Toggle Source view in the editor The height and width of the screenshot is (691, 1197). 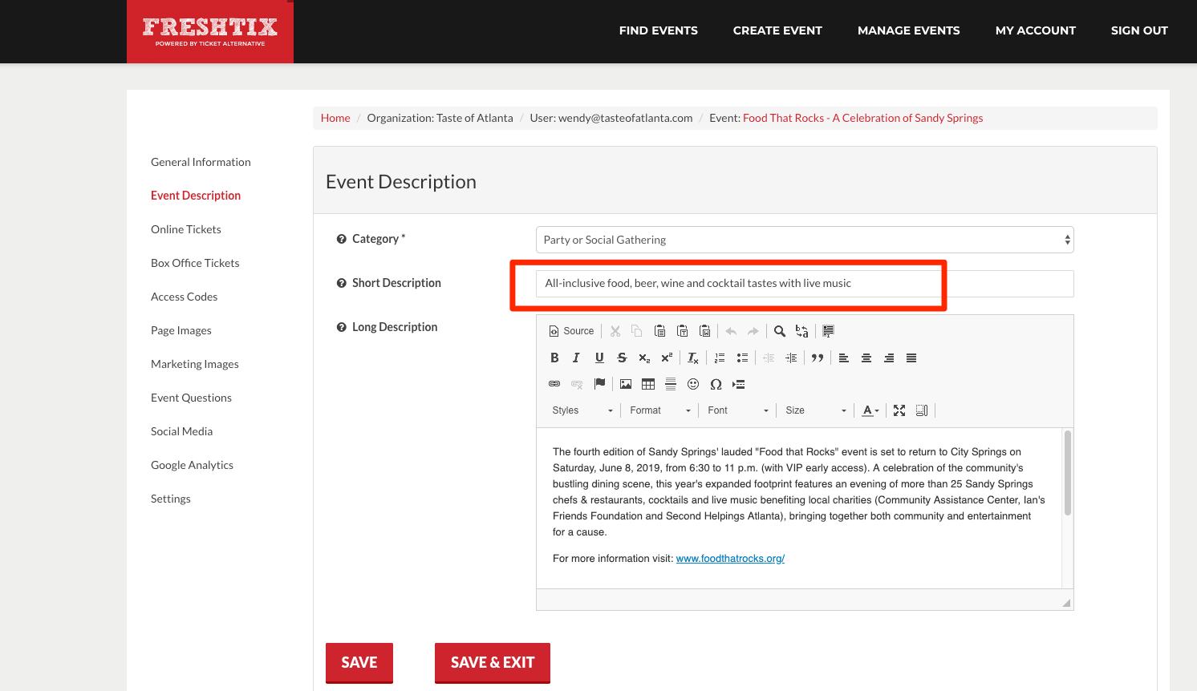pyautogui.click(x=571, y=331)
